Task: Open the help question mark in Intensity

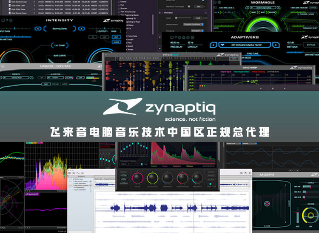Action: click(x=7, y=20)
